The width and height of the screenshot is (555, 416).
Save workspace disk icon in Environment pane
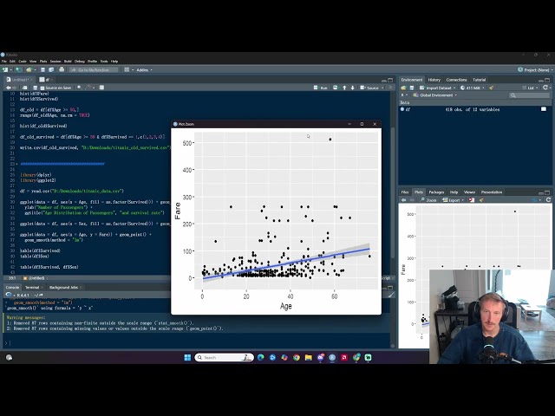pos(412,88)
